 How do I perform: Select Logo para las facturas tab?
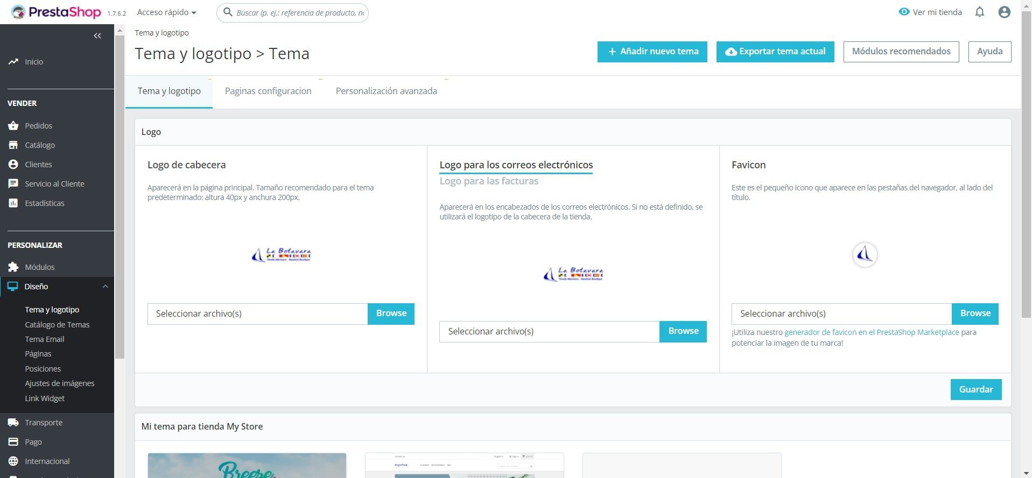(489, 181)
